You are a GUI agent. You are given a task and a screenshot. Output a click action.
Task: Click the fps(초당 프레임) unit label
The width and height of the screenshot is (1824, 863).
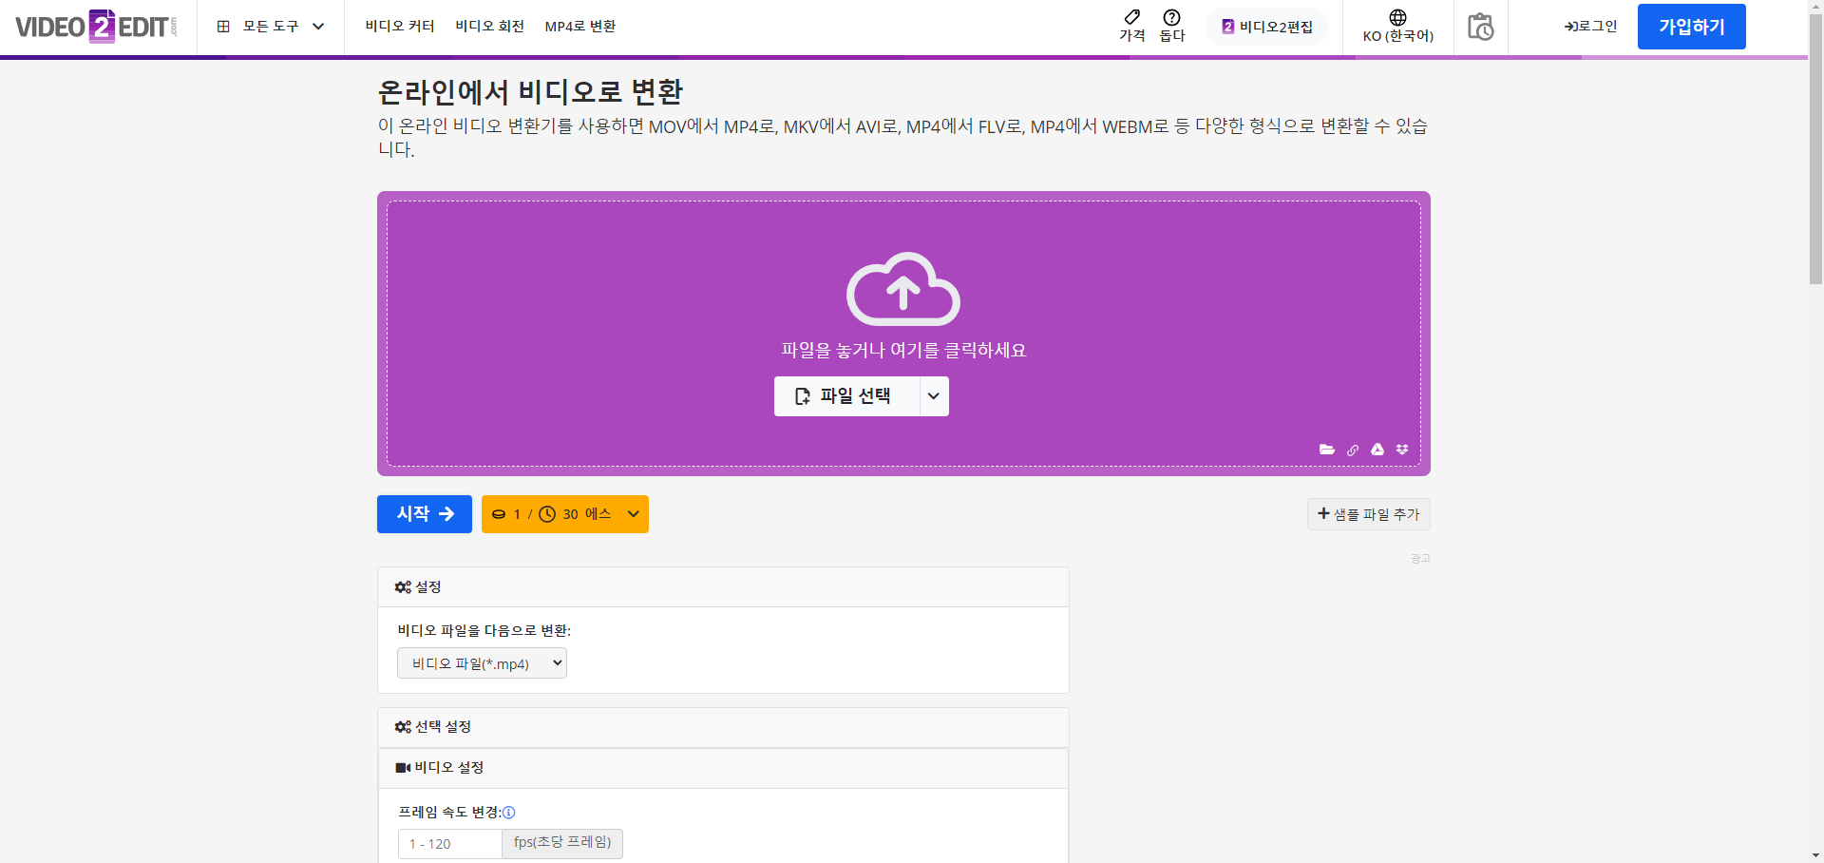(x=562, y=843)
